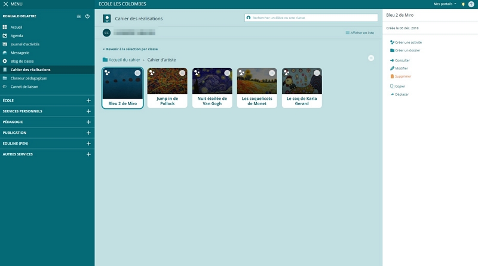Click activity icon on Nuit étoilée card
The height and width of the screenshot is (266, 478).
pyautogui.click(x=197, y=72)
